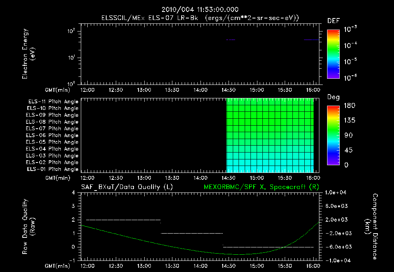
Task: Click the blue spectrogram trace near 16:00
Action: pos(311,40)
